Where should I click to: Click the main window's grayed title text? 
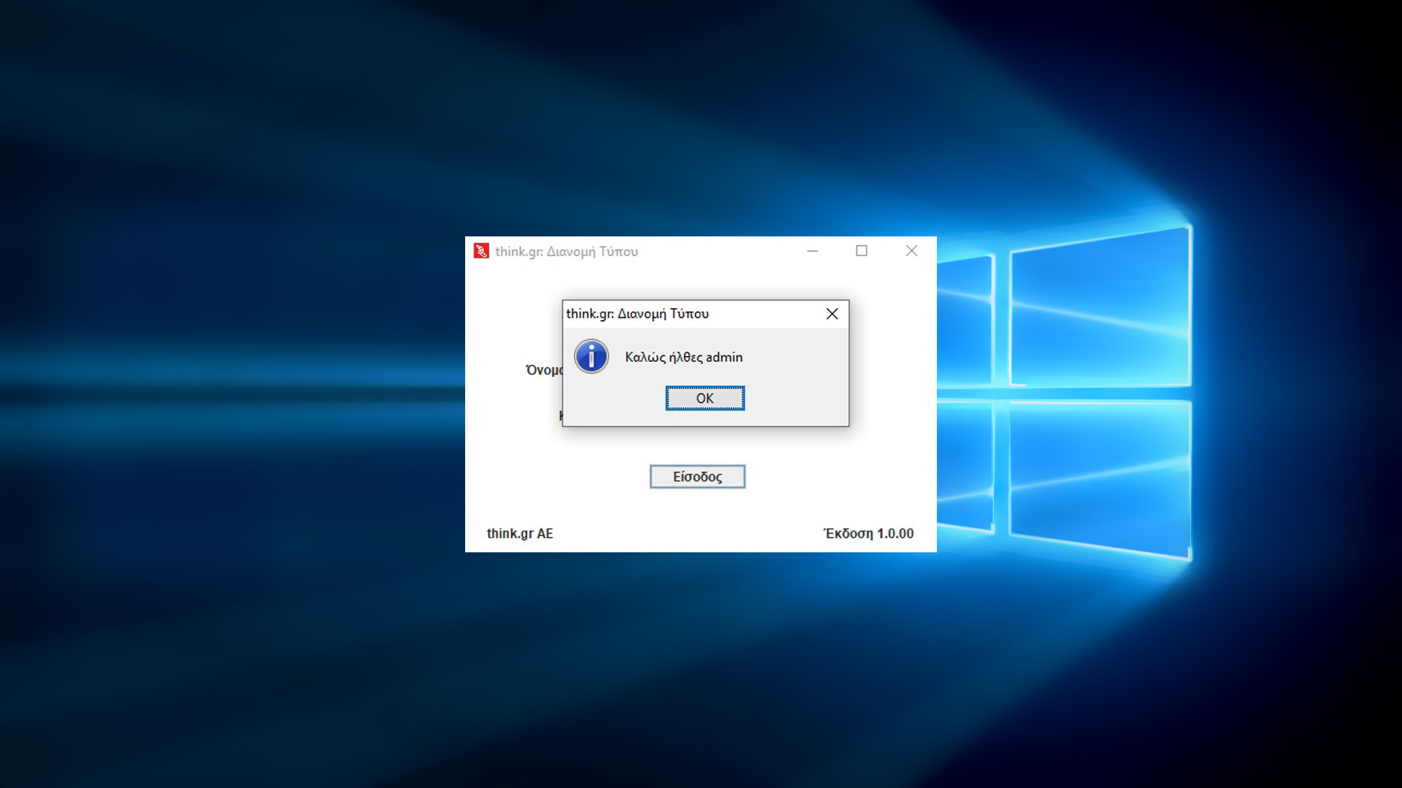point(566,252)
